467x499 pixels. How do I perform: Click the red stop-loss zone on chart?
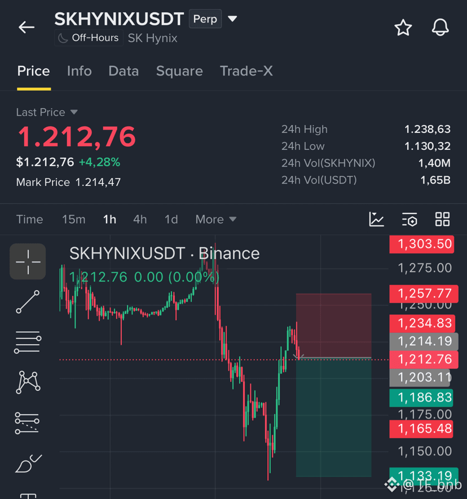(x=334, y=326)
